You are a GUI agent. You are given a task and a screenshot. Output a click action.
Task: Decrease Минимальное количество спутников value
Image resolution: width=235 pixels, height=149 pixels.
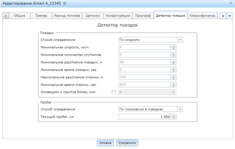[174, 56]
